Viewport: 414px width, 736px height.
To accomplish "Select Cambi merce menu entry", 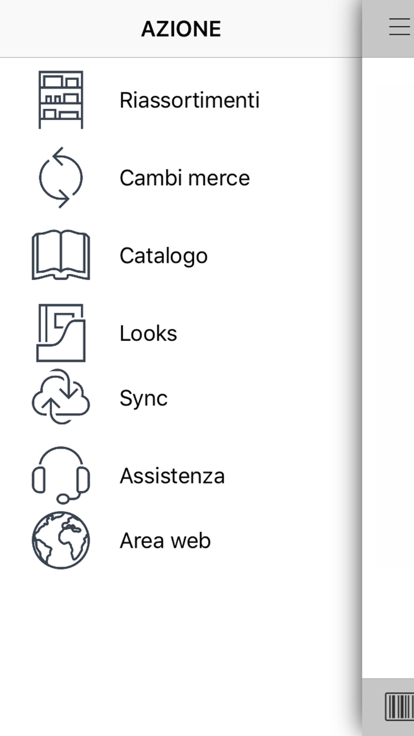I will (x=185, y=177).
